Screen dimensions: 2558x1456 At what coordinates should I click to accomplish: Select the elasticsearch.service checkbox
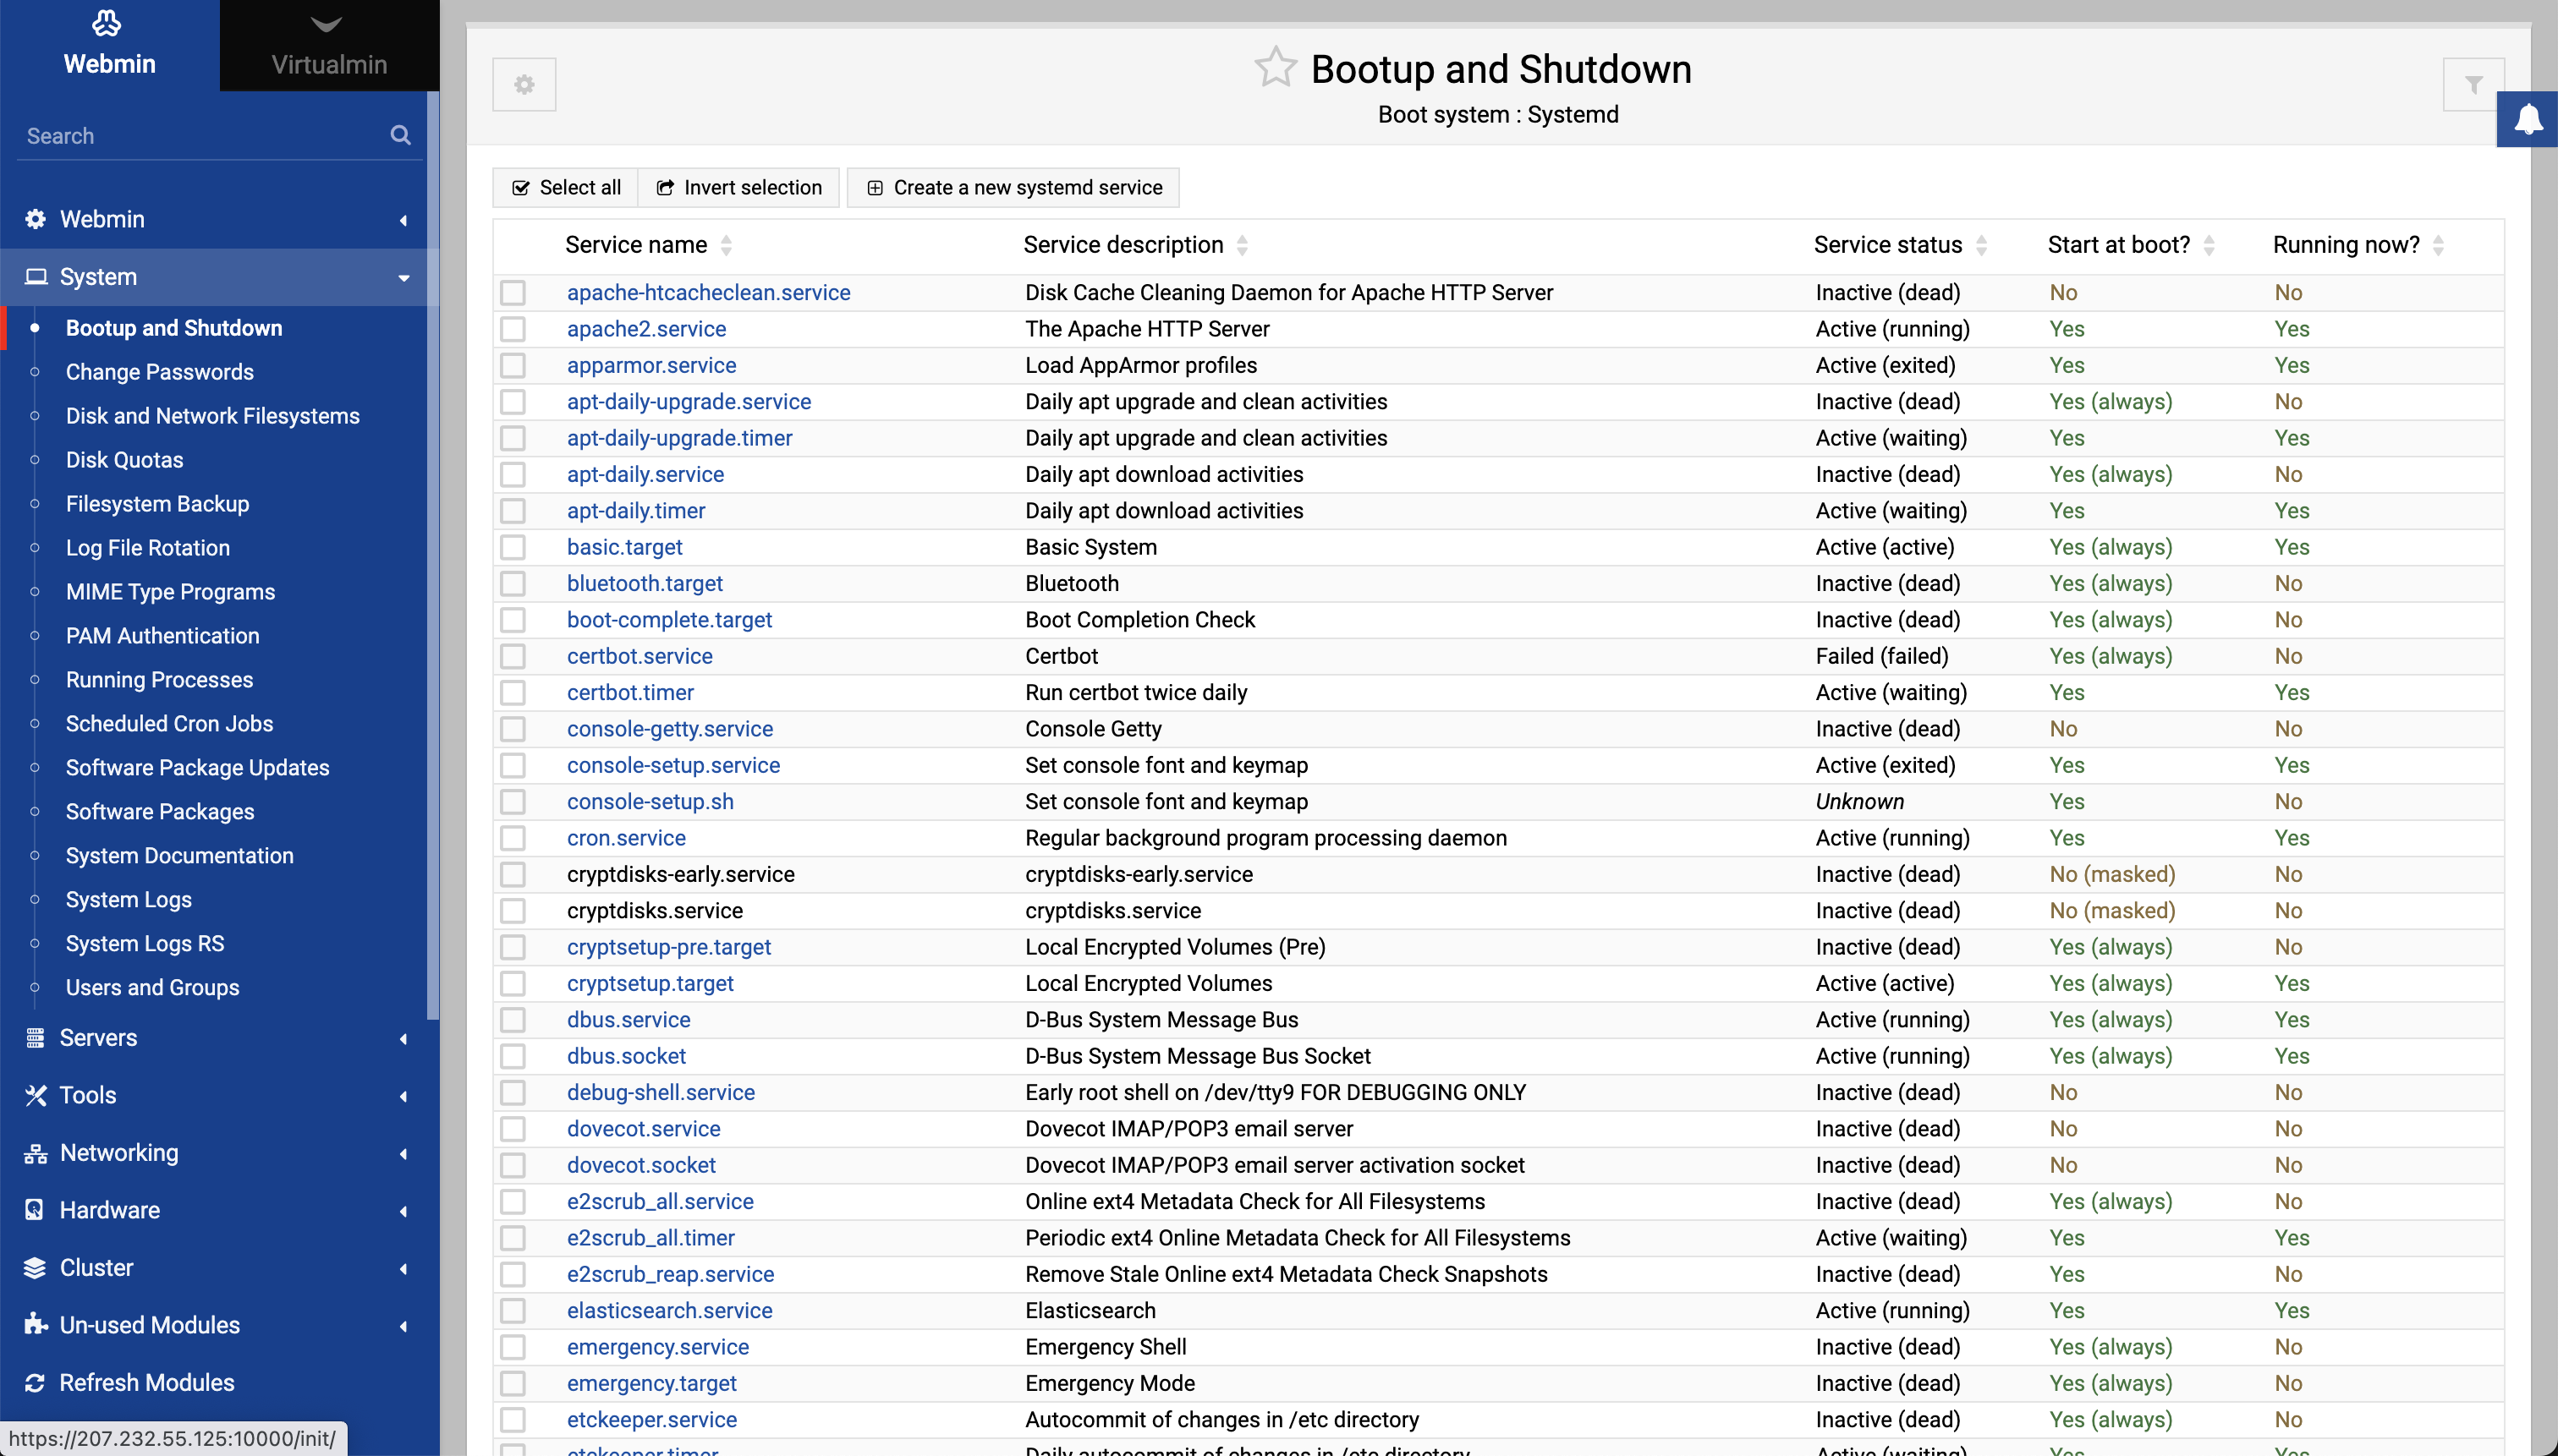tap(513, 1310)
